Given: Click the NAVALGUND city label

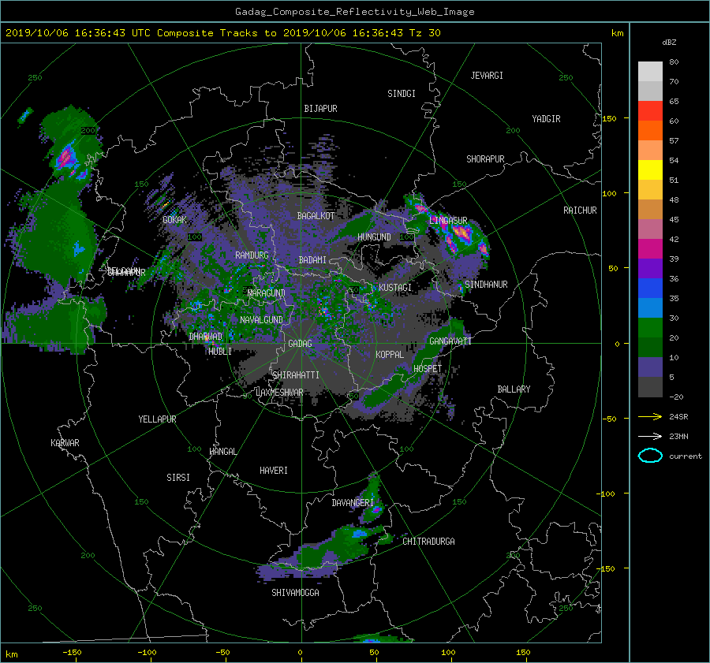Looking at the screenshot, I should 261,320.
